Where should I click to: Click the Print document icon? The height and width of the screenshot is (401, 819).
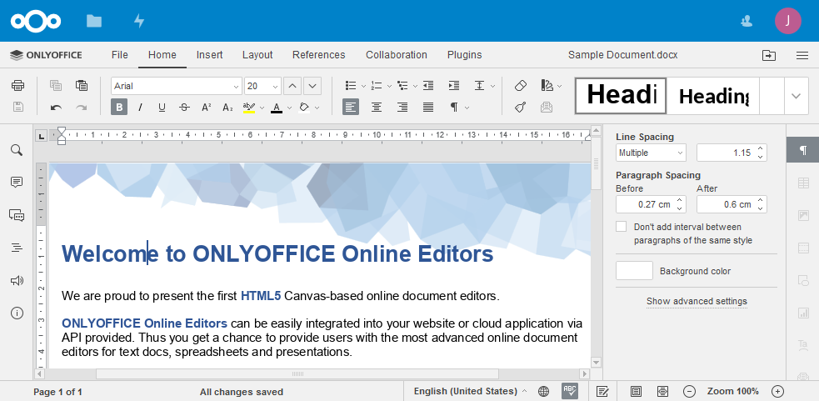point(17,85)
